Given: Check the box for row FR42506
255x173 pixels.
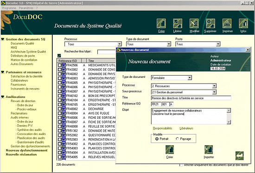Looking at the screenshot, I should (59, 65).
